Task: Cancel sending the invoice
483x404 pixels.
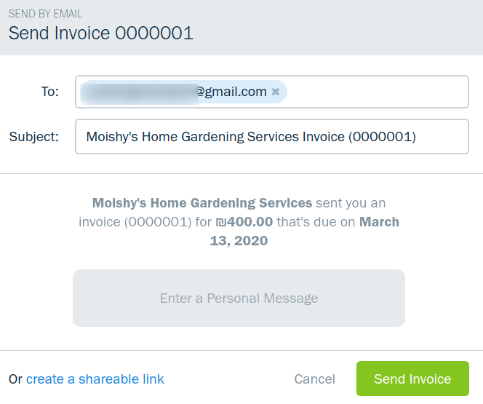Action: coord(314,379)
